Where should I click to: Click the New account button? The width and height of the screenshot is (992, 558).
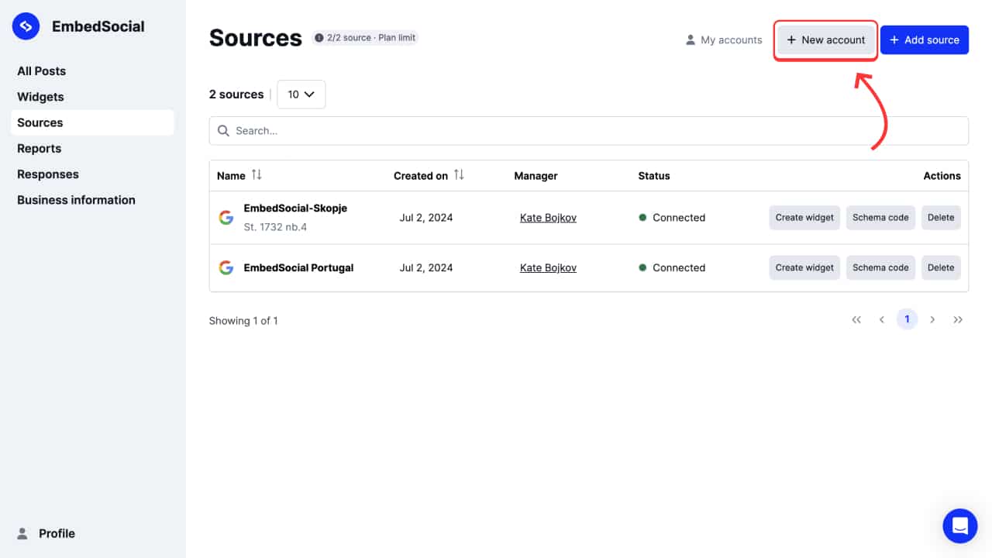[x=825, y=40]
